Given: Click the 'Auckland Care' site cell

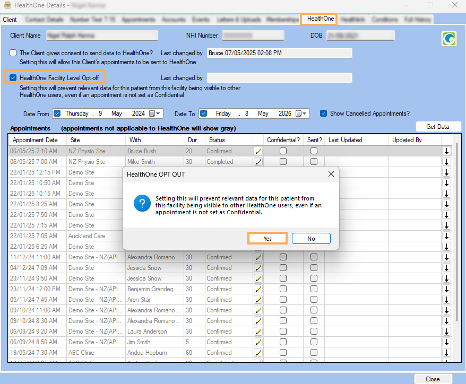Looking at the screenshot, I should coord(94,236).
